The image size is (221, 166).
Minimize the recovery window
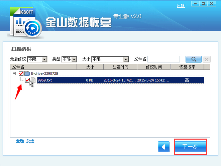[x=195, y=4]
